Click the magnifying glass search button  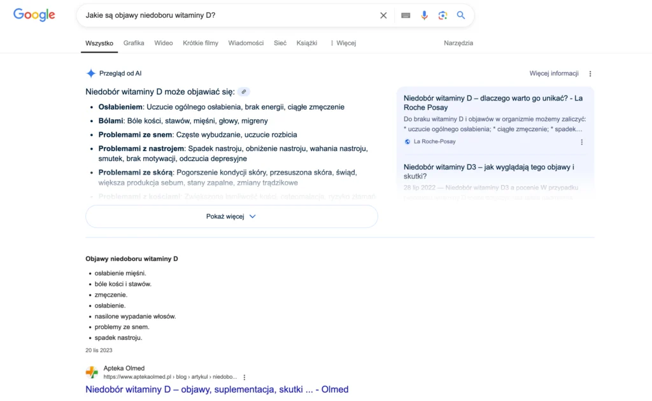click(461, 15)
